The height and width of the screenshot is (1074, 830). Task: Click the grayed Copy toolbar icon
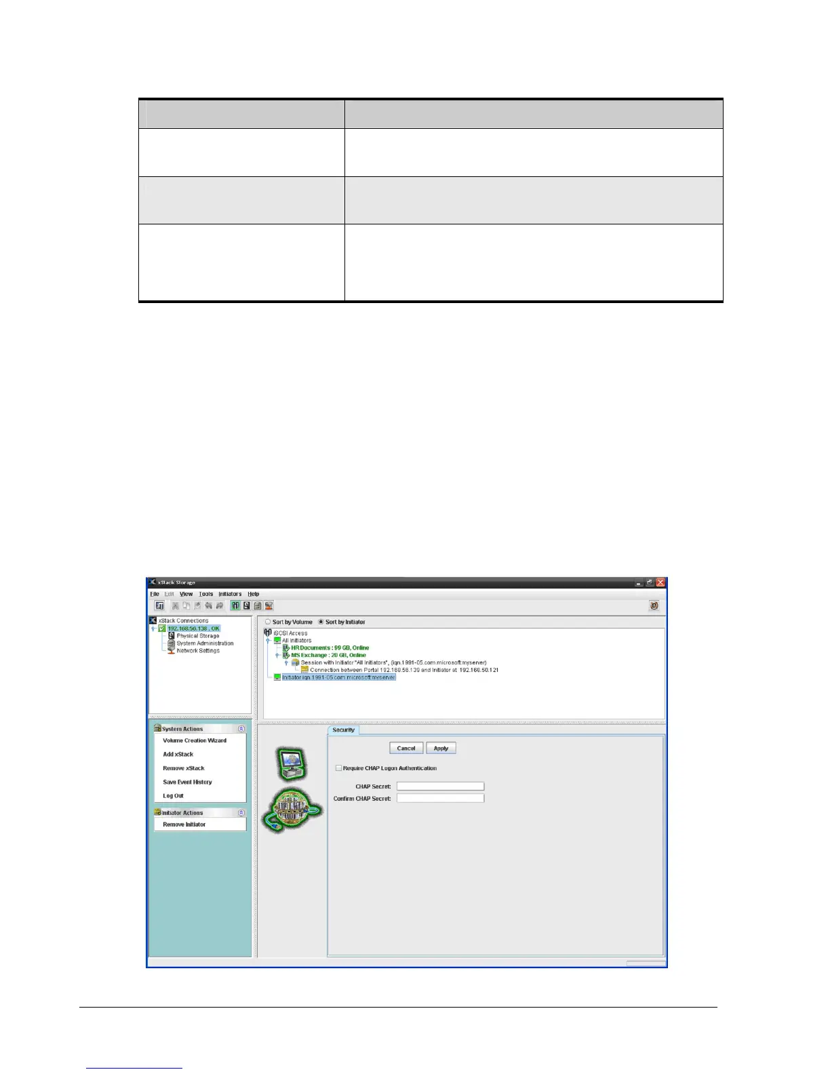click(186, 605)
